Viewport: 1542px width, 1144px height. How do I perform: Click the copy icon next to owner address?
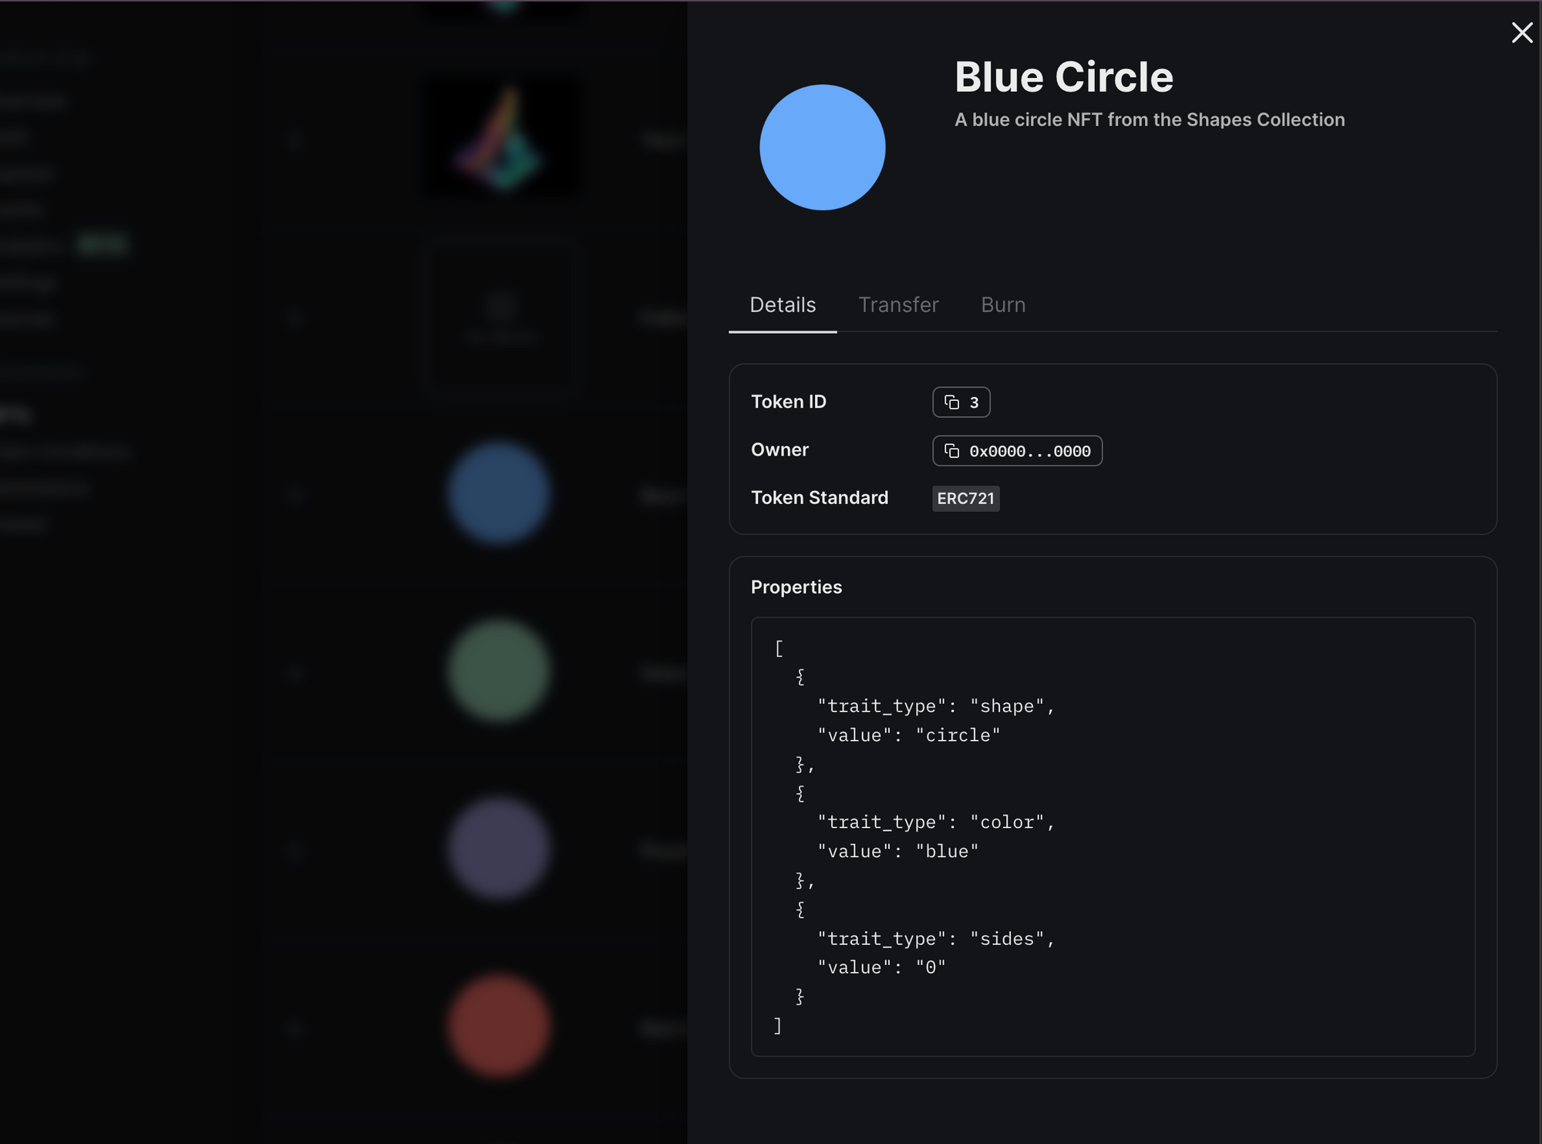coord(951,451)
